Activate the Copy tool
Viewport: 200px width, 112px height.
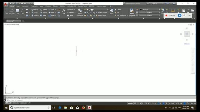click(x=35, y=12)
